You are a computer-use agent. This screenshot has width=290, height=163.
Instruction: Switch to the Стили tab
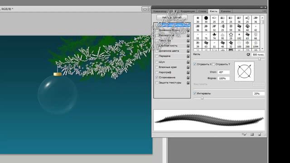point(202,11)
